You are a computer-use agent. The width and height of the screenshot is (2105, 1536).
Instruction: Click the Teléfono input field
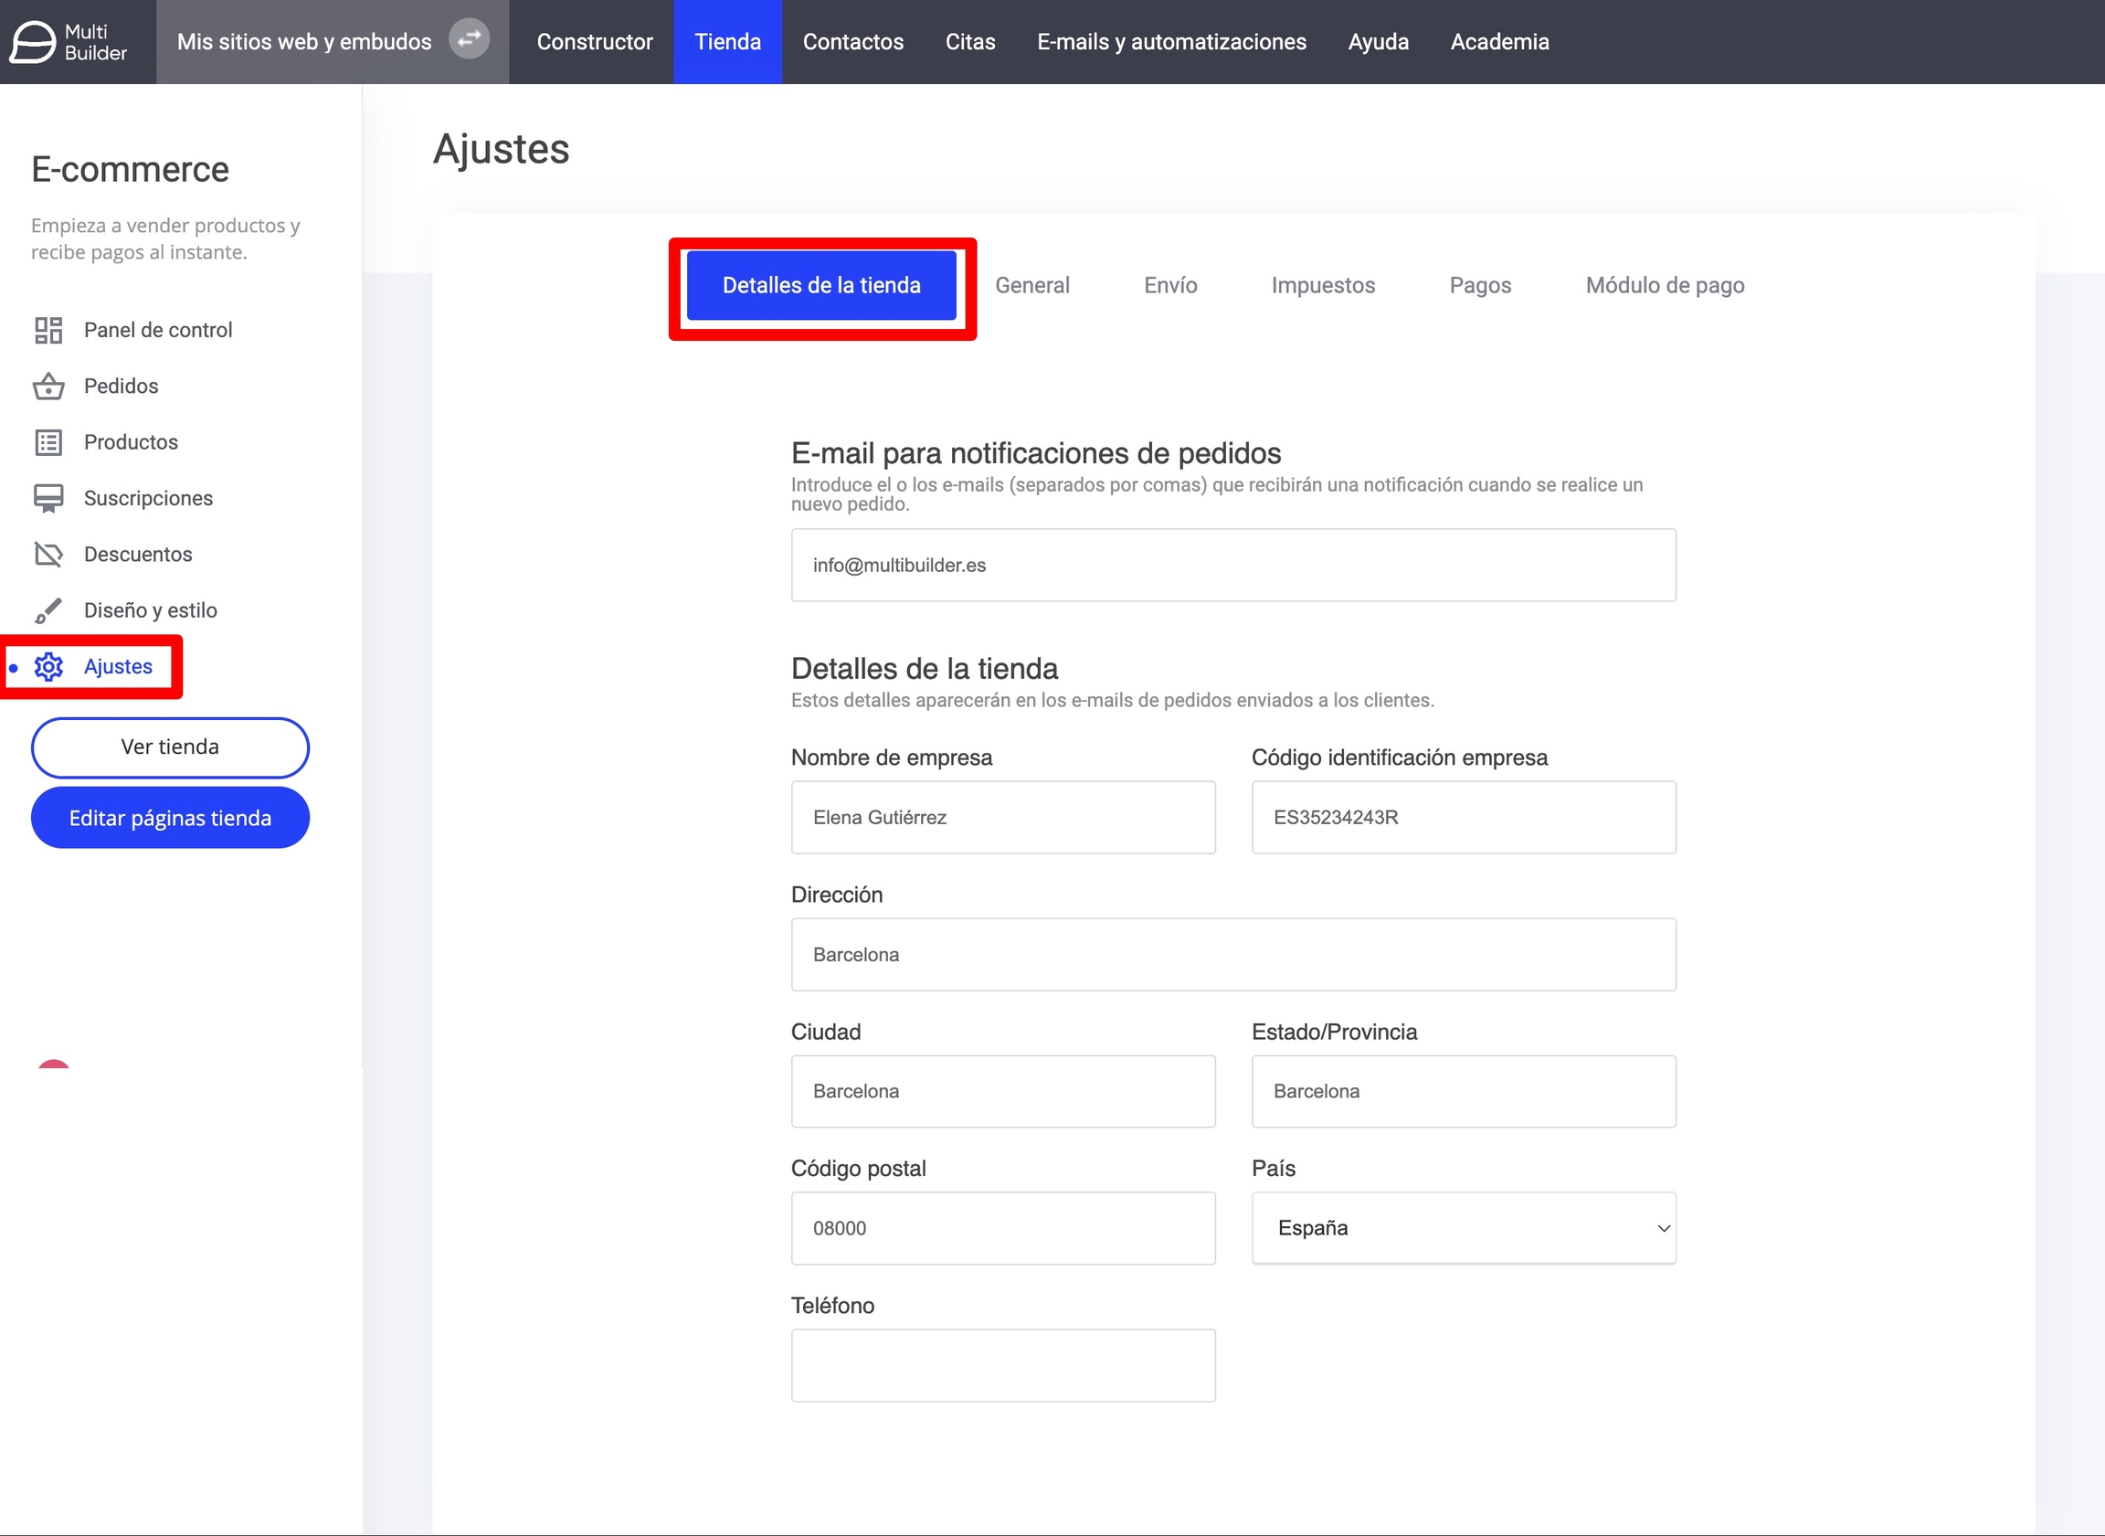click(x=1002, y=1365)
